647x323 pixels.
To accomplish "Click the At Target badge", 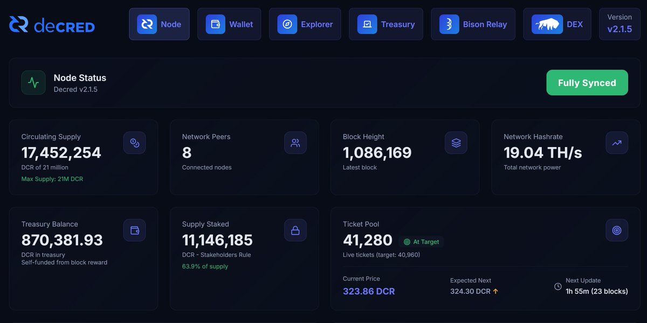I will point(422,242).
